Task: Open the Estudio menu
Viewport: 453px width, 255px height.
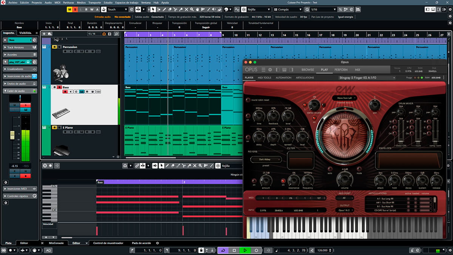Action: pos(108,2)
